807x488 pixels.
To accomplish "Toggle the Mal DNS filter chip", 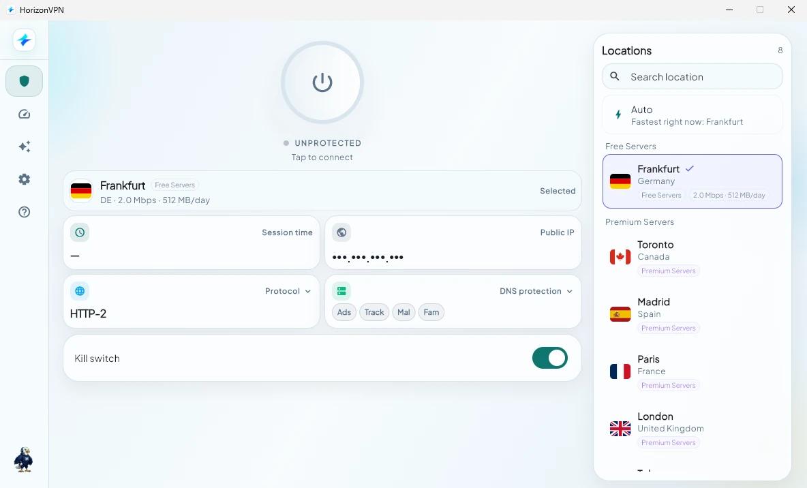I will click(403, 312).
